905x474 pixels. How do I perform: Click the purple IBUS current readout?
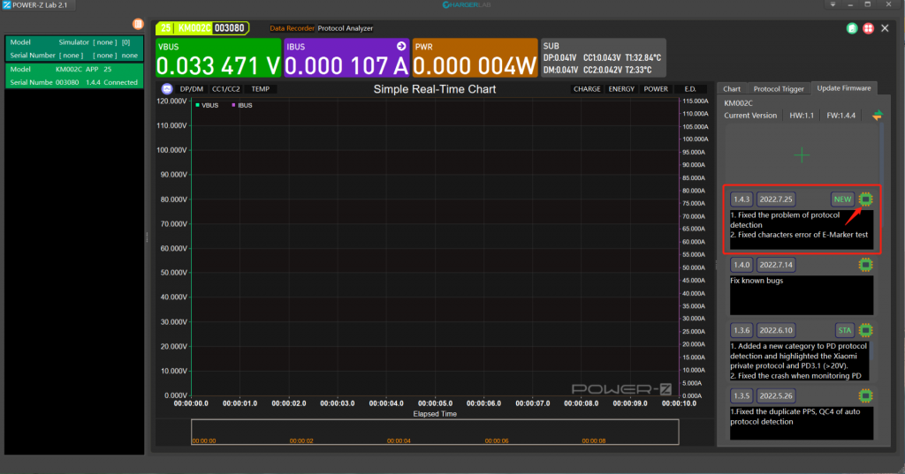(x=346, y=57)
